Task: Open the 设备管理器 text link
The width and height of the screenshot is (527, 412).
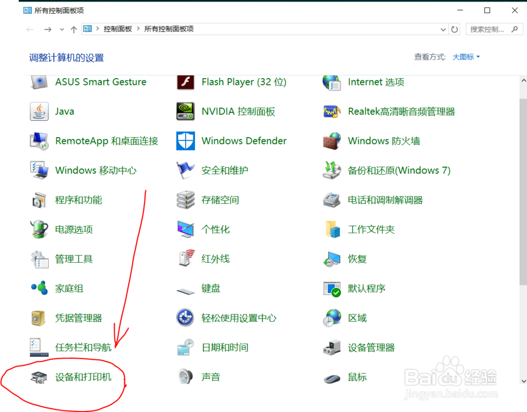Action: tap(371, 348)
